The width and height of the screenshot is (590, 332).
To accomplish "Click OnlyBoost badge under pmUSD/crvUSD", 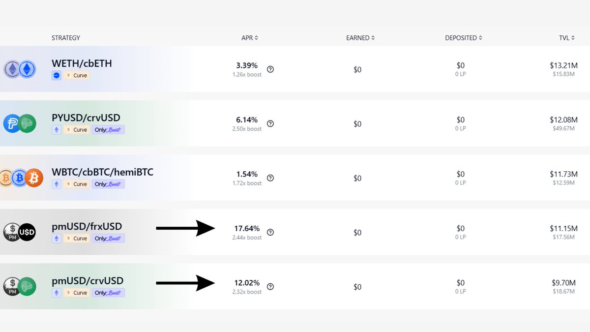I will (x=108, y=293).
